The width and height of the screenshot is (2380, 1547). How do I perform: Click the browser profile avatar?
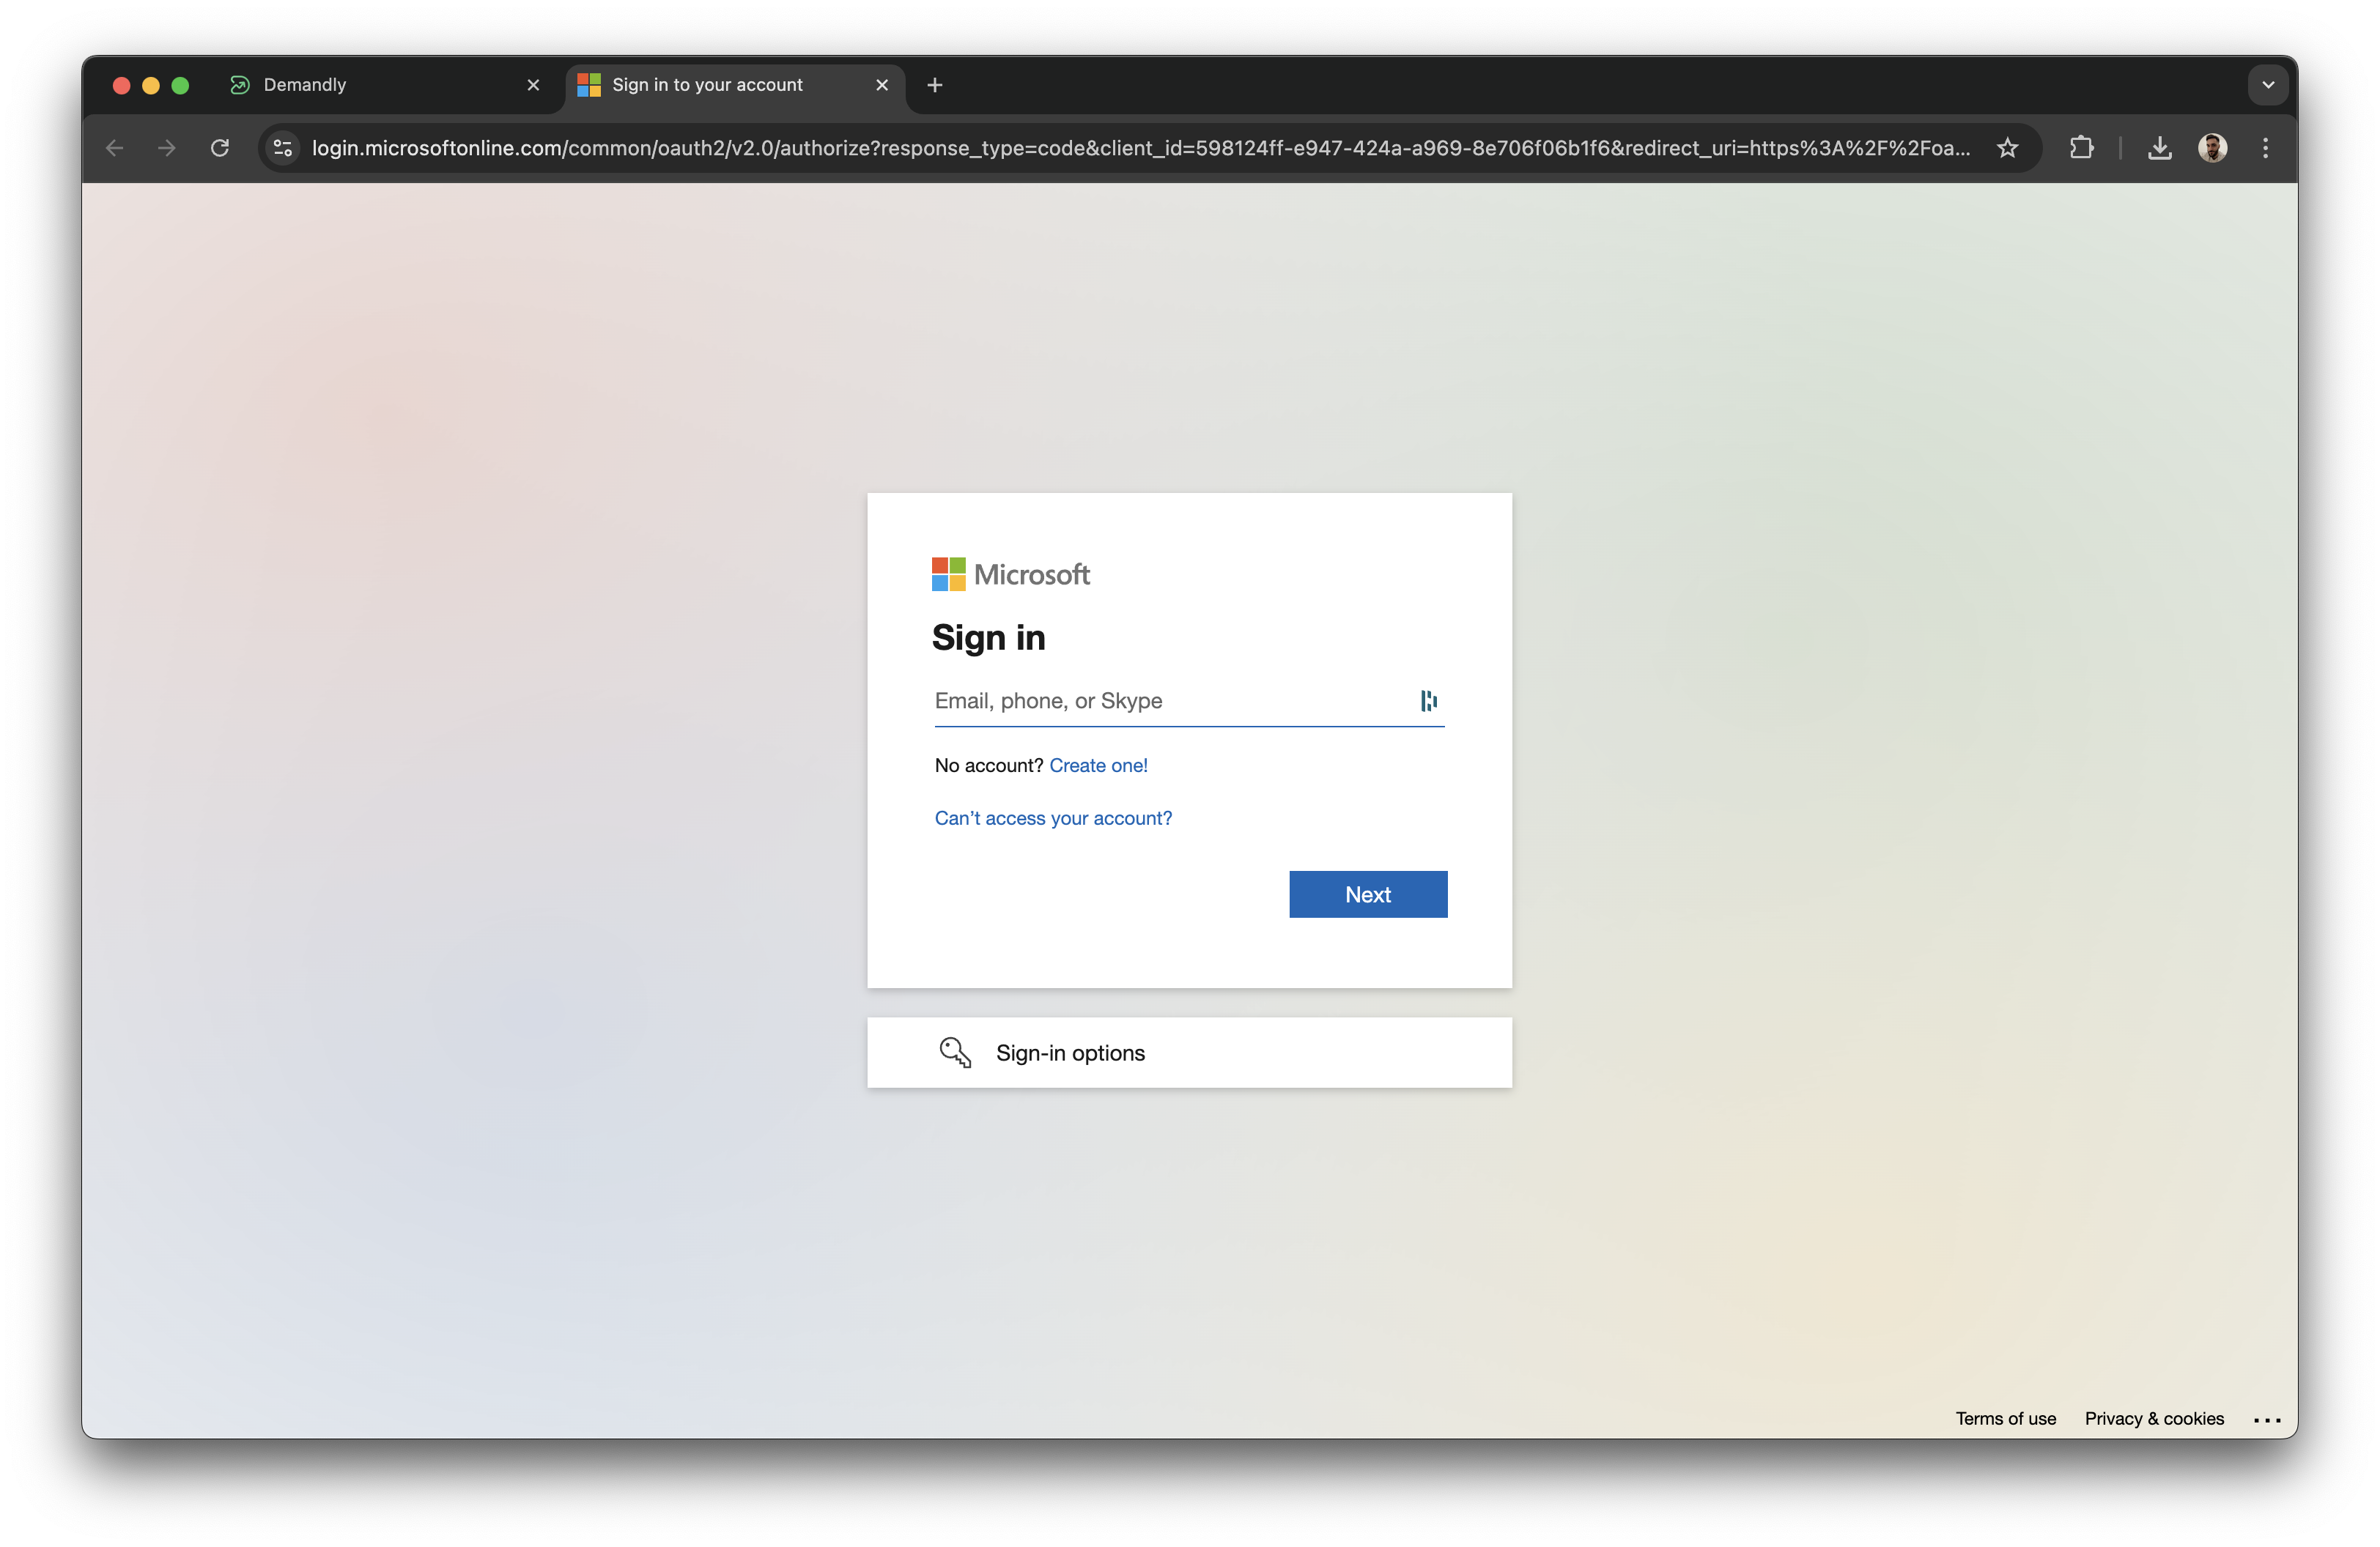(x=2214, y=148)
